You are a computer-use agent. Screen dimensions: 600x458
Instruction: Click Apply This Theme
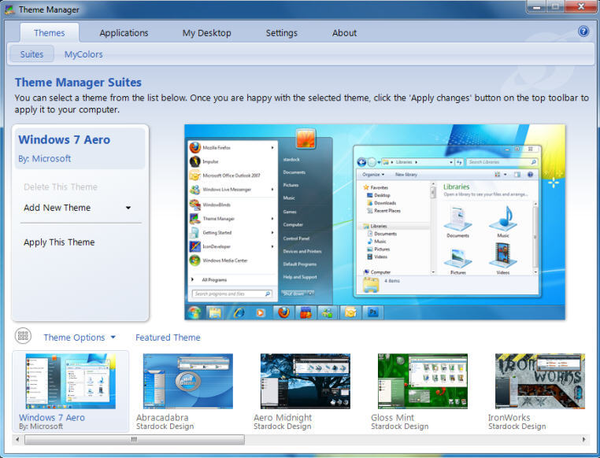pos(59,242)
